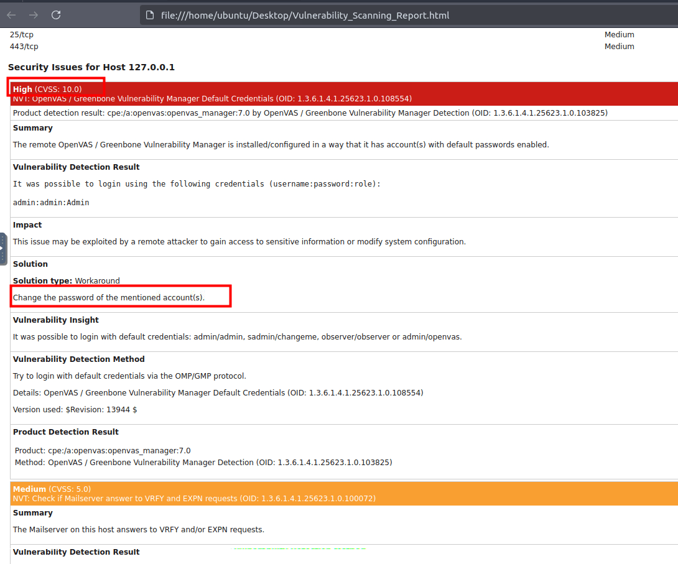Screen dimensions: 678x564
Task: Click the Medium severity beside 443/tcp
Action: pos(619,47)
